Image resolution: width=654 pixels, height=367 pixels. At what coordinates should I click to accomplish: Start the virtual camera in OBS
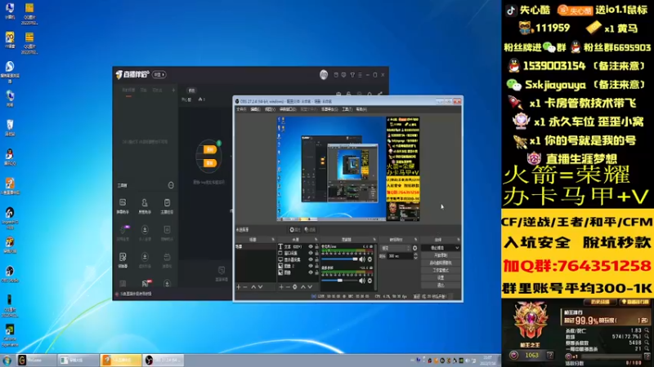(441, 263)
